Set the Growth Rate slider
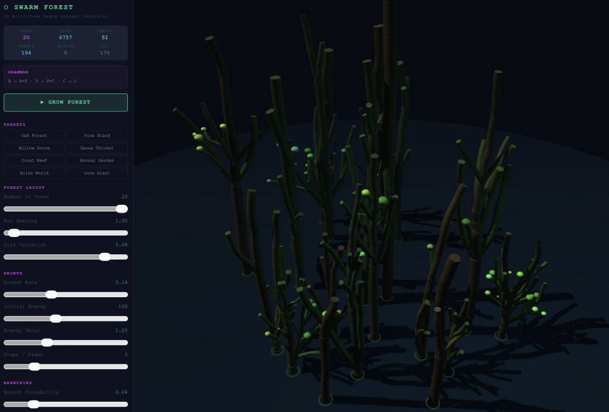 [51, 295]
